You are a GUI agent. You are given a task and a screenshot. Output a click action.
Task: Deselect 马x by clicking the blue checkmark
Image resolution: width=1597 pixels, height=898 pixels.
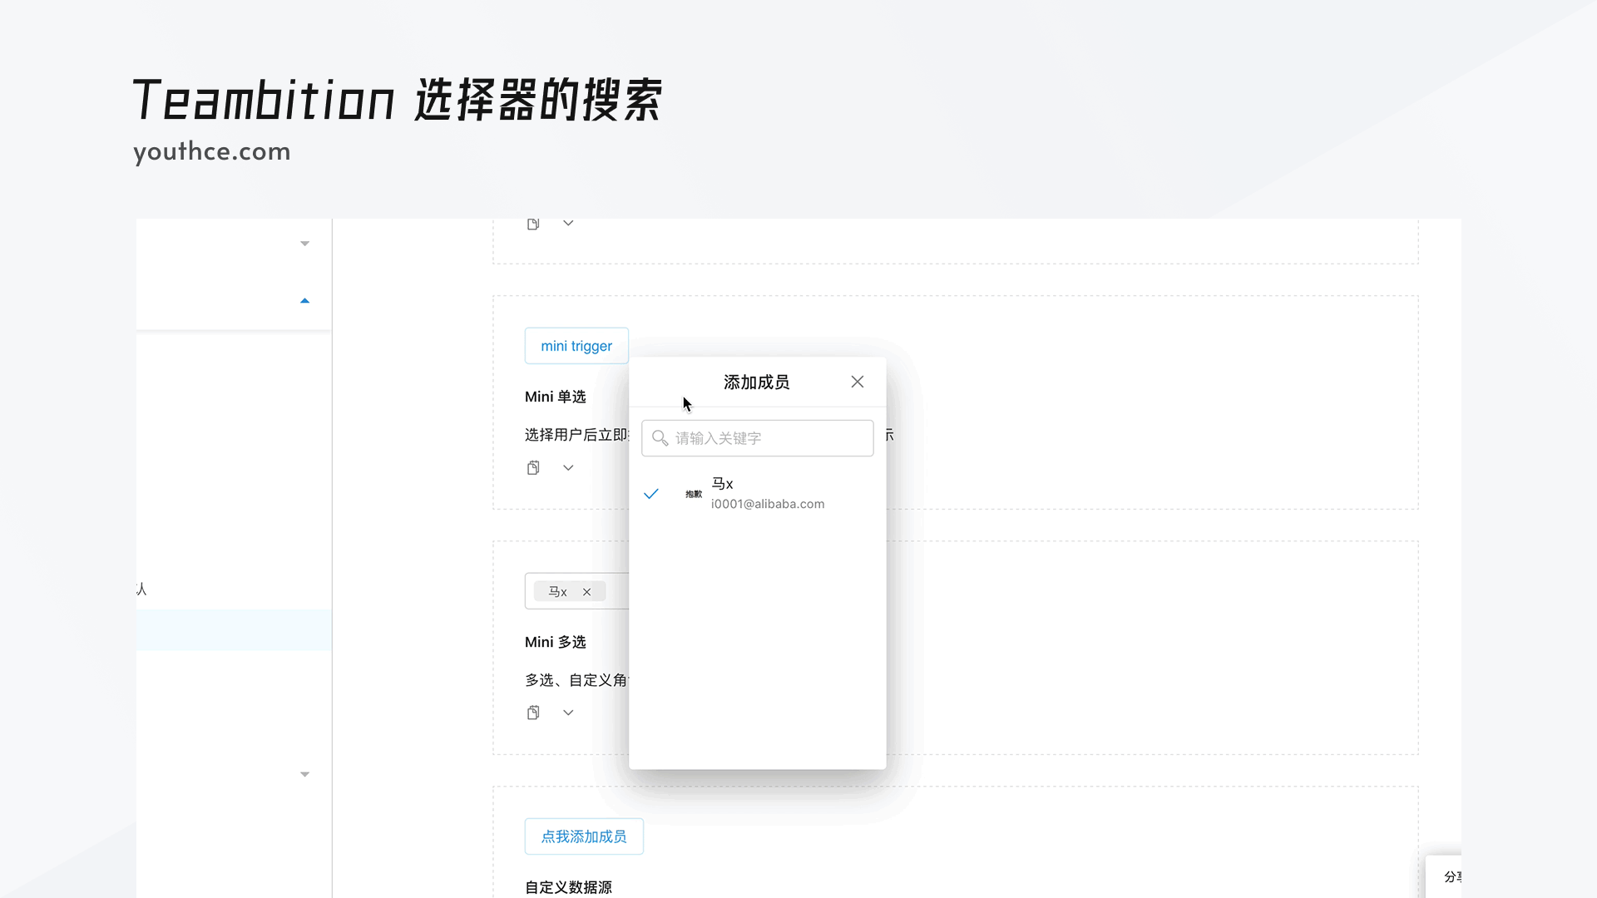[x=652, y=493]
